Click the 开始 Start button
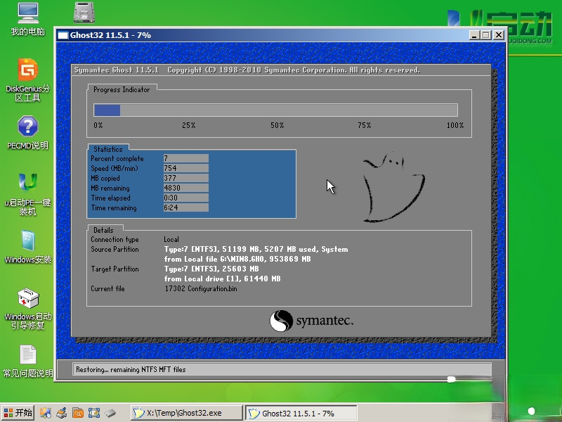The image size is (562, 422). click(18, 413)
